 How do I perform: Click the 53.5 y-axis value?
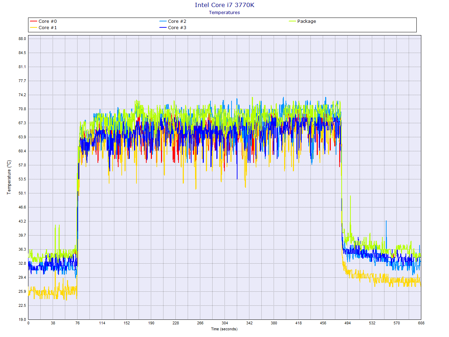click(22, 179)
